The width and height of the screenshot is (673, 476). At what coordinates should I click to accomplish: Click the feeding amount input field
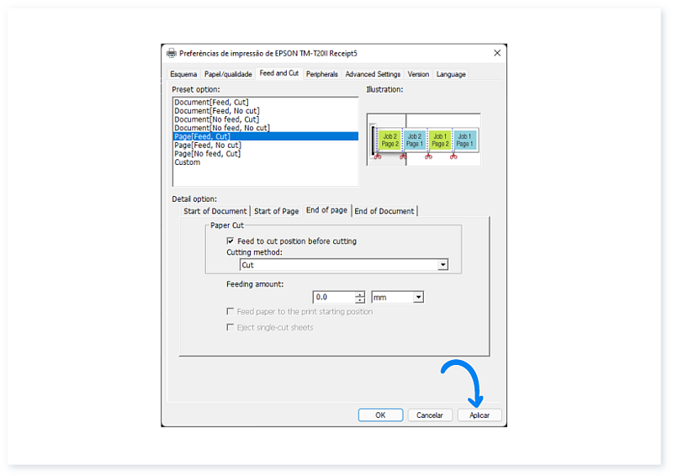pyautogui.click(x=333, y=297)
